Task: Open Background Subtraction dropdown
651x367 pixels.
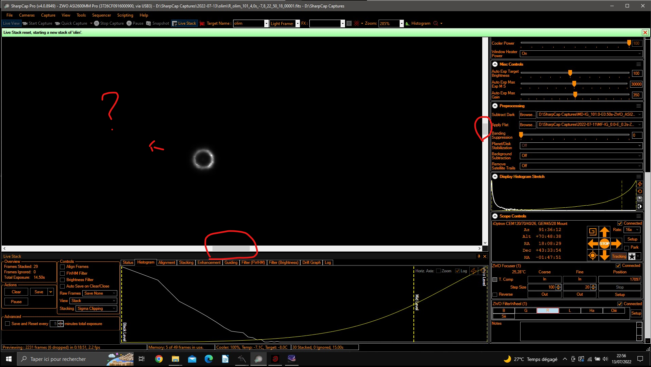Action: (x=581, y=156)
